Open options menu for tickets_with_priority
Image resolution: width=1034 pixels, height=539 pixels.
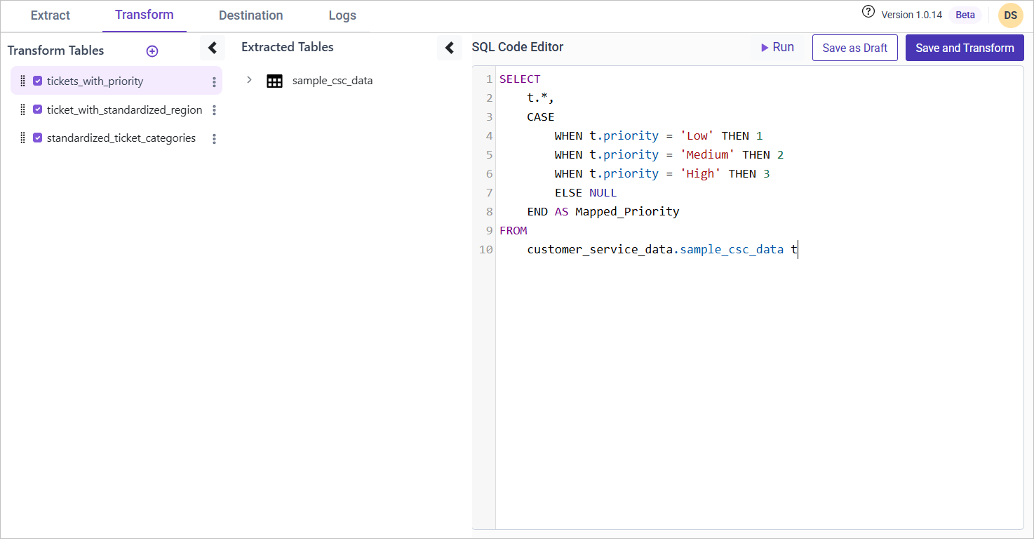(x=214, y=82)
